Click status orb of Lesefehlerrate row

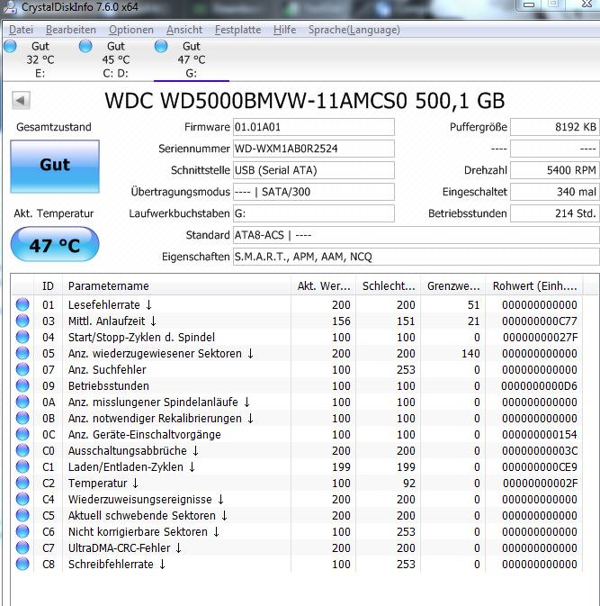click(x=22, y=304)
